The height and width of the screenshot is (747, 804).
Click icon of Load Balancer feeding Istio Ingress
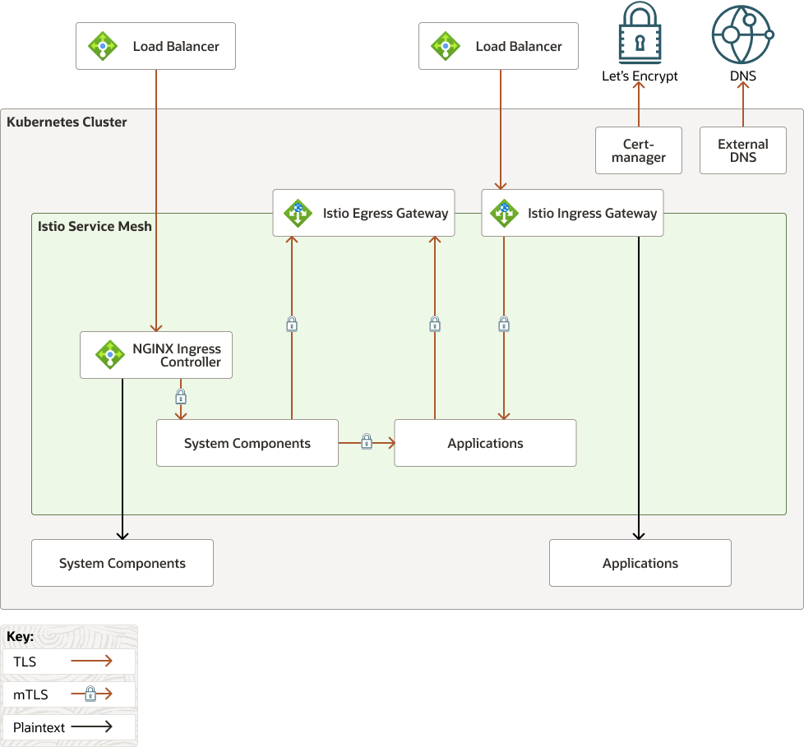coord(446,46)
